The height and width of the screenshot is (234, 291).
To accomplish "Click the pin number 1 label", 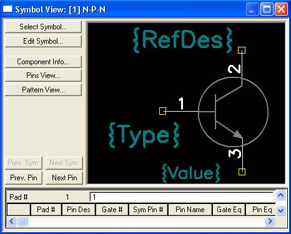I will 181,103.
